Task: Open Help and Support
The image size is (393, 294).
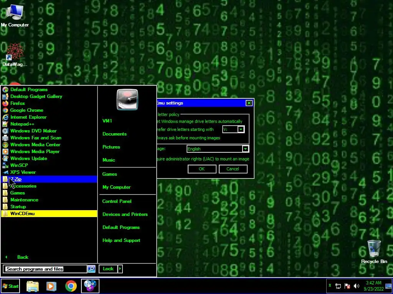Action: click(121, 240)
